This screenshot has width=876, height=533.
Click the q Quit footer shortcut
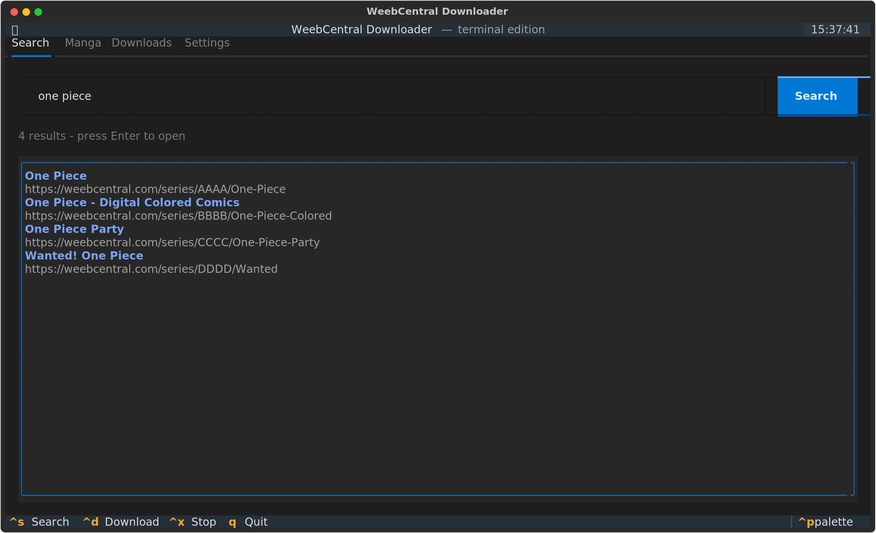coord(248,522)
